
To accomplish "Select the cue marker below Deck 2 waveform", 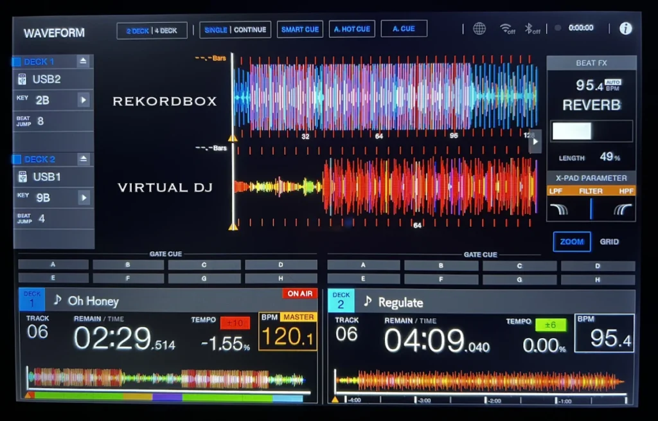I will [x=233, y=227].
